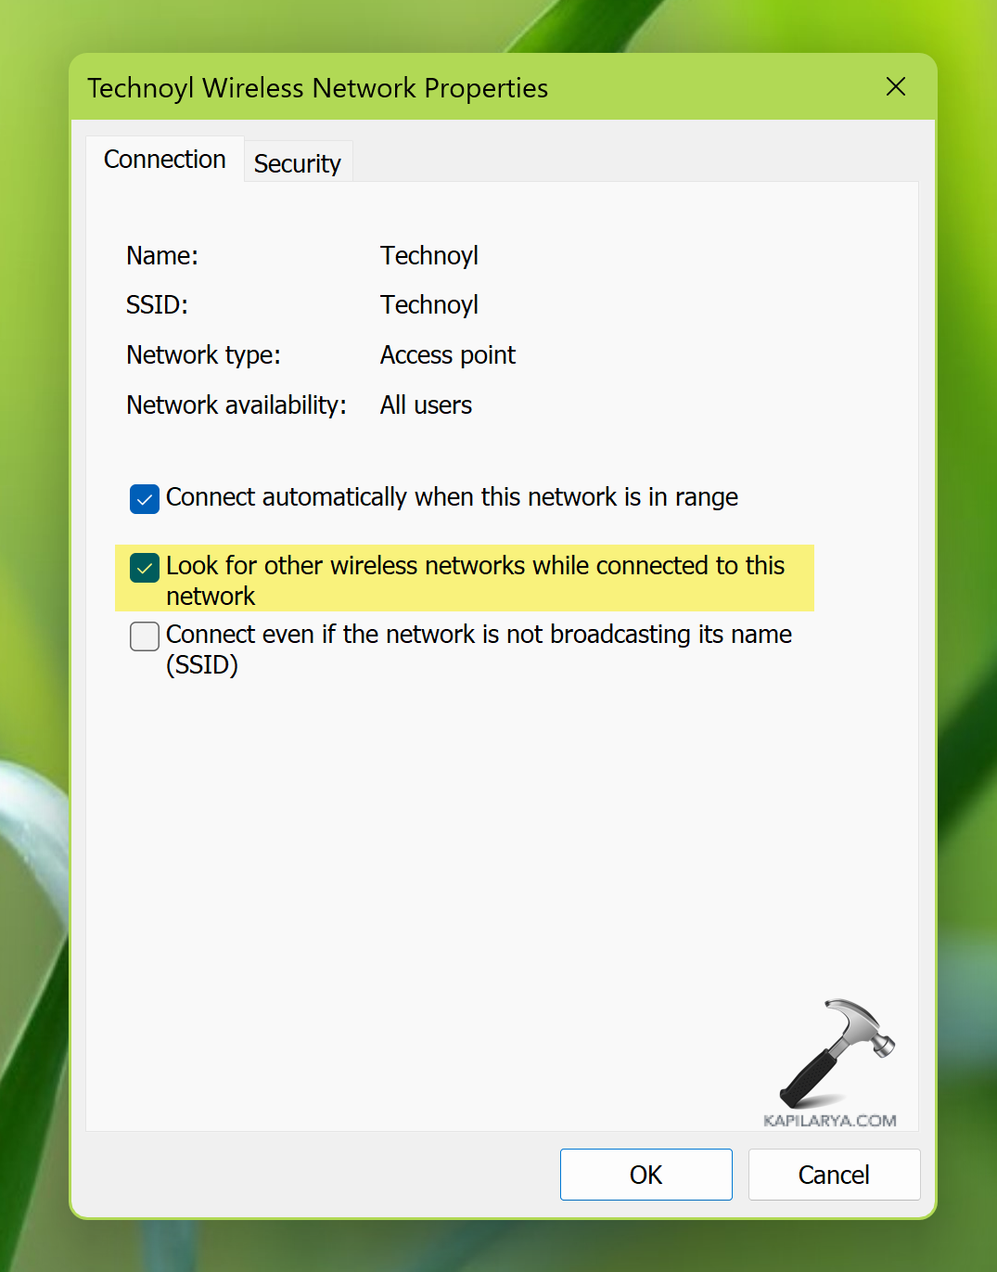
Task: Uncheck the Look for other wireless networks box
Action: tap(145, 567)
